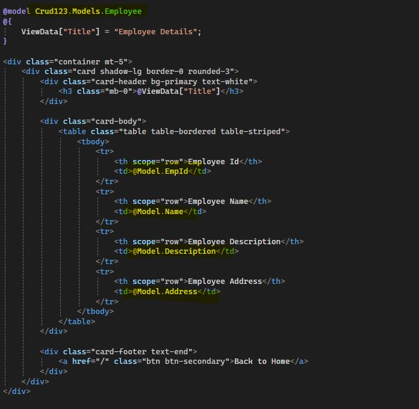Click the Crud123.Models.Employee model reference
The image size is (419, 409).
point(88,11)
